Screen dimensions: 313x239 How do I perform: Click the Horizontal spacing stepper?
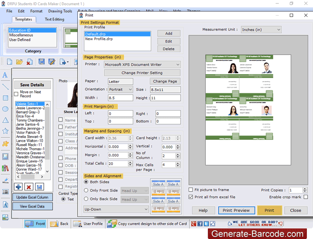(131, 147)
